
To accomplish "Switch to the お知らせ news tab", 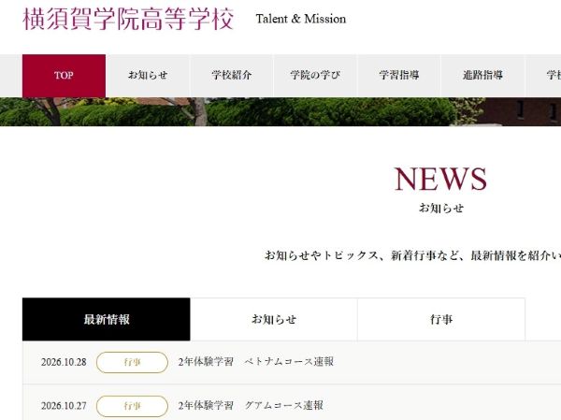I will [x=274, y=319].
